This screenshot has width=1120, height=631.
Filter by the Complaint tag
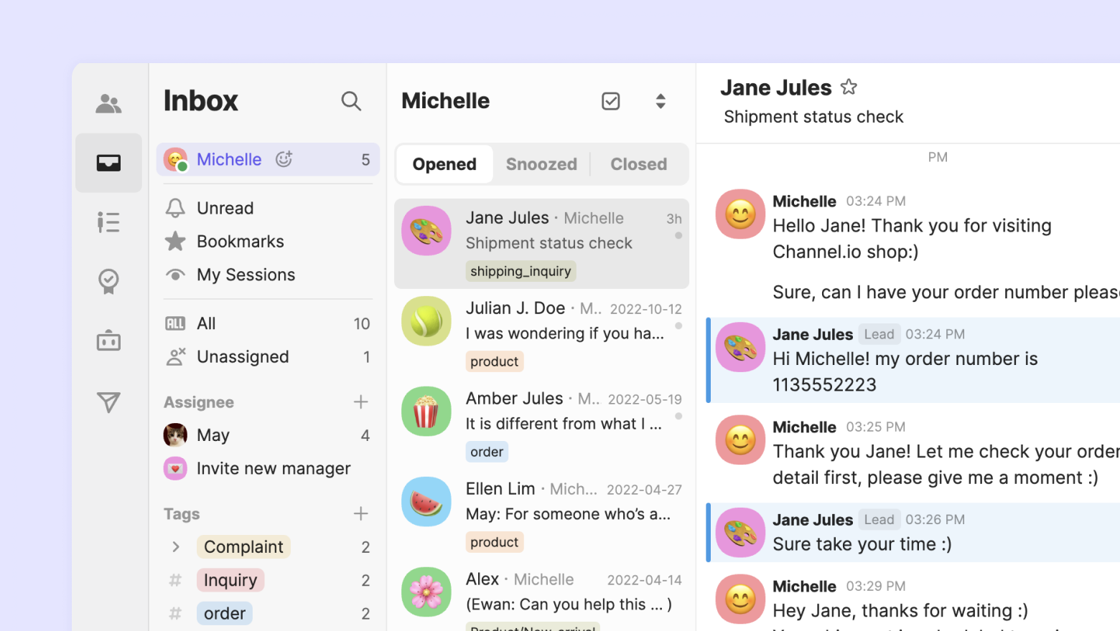coord(243,547)
